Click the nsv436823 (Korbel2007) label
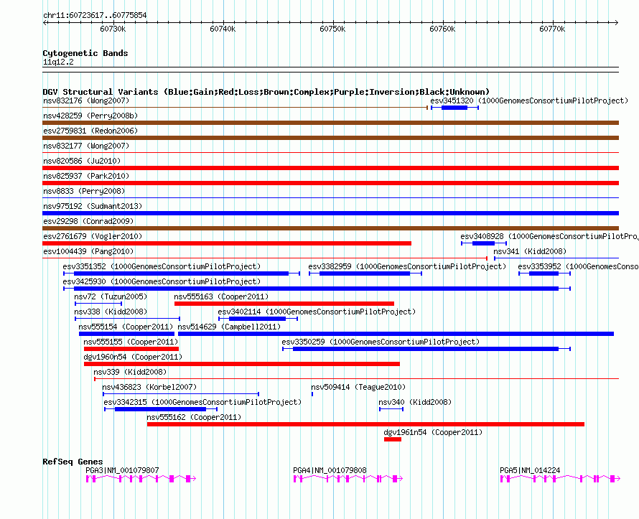 (149, 387)
